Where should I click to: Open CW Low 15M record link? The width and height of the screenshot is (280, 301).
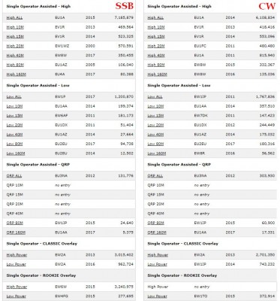[155, 116]
